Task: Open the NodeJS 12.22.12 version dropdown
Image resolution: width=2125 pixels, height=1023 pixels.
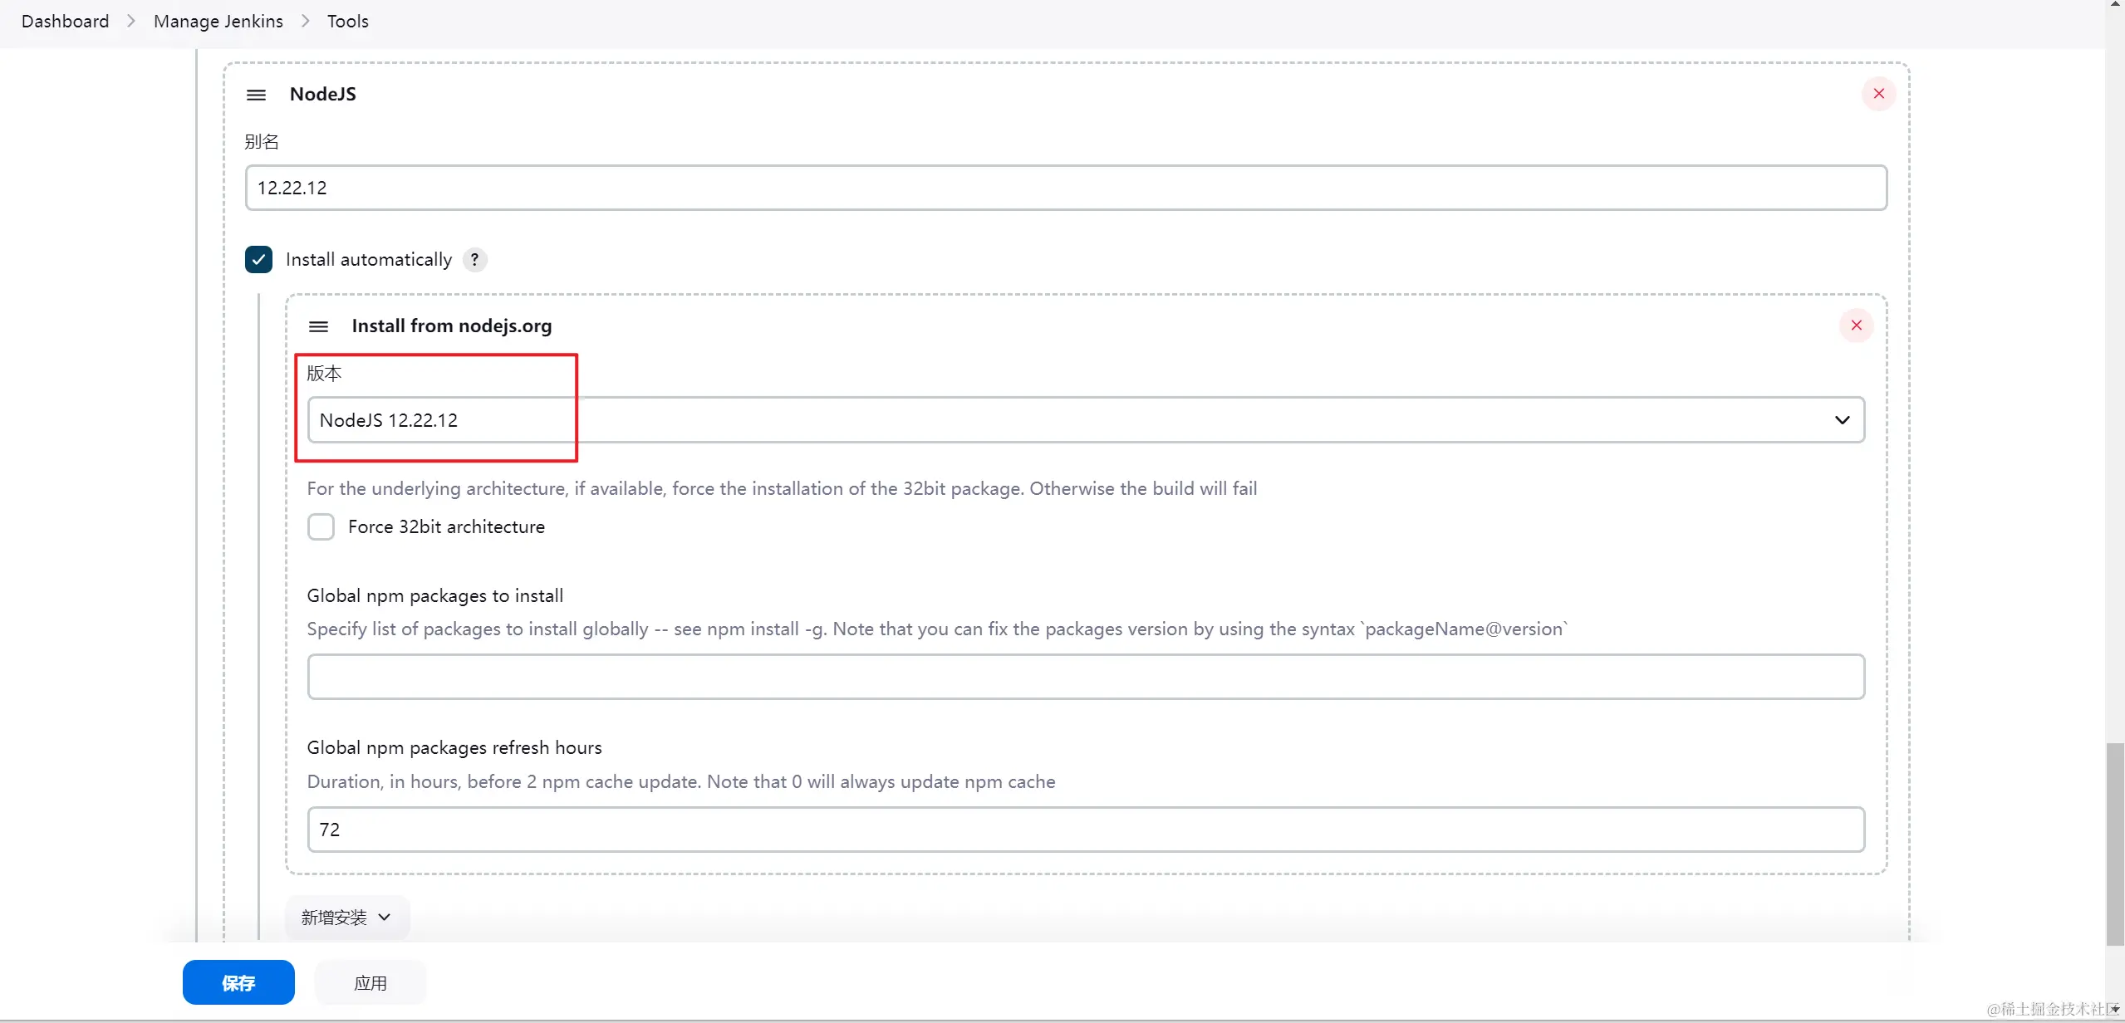Action: click(1080, 420)
